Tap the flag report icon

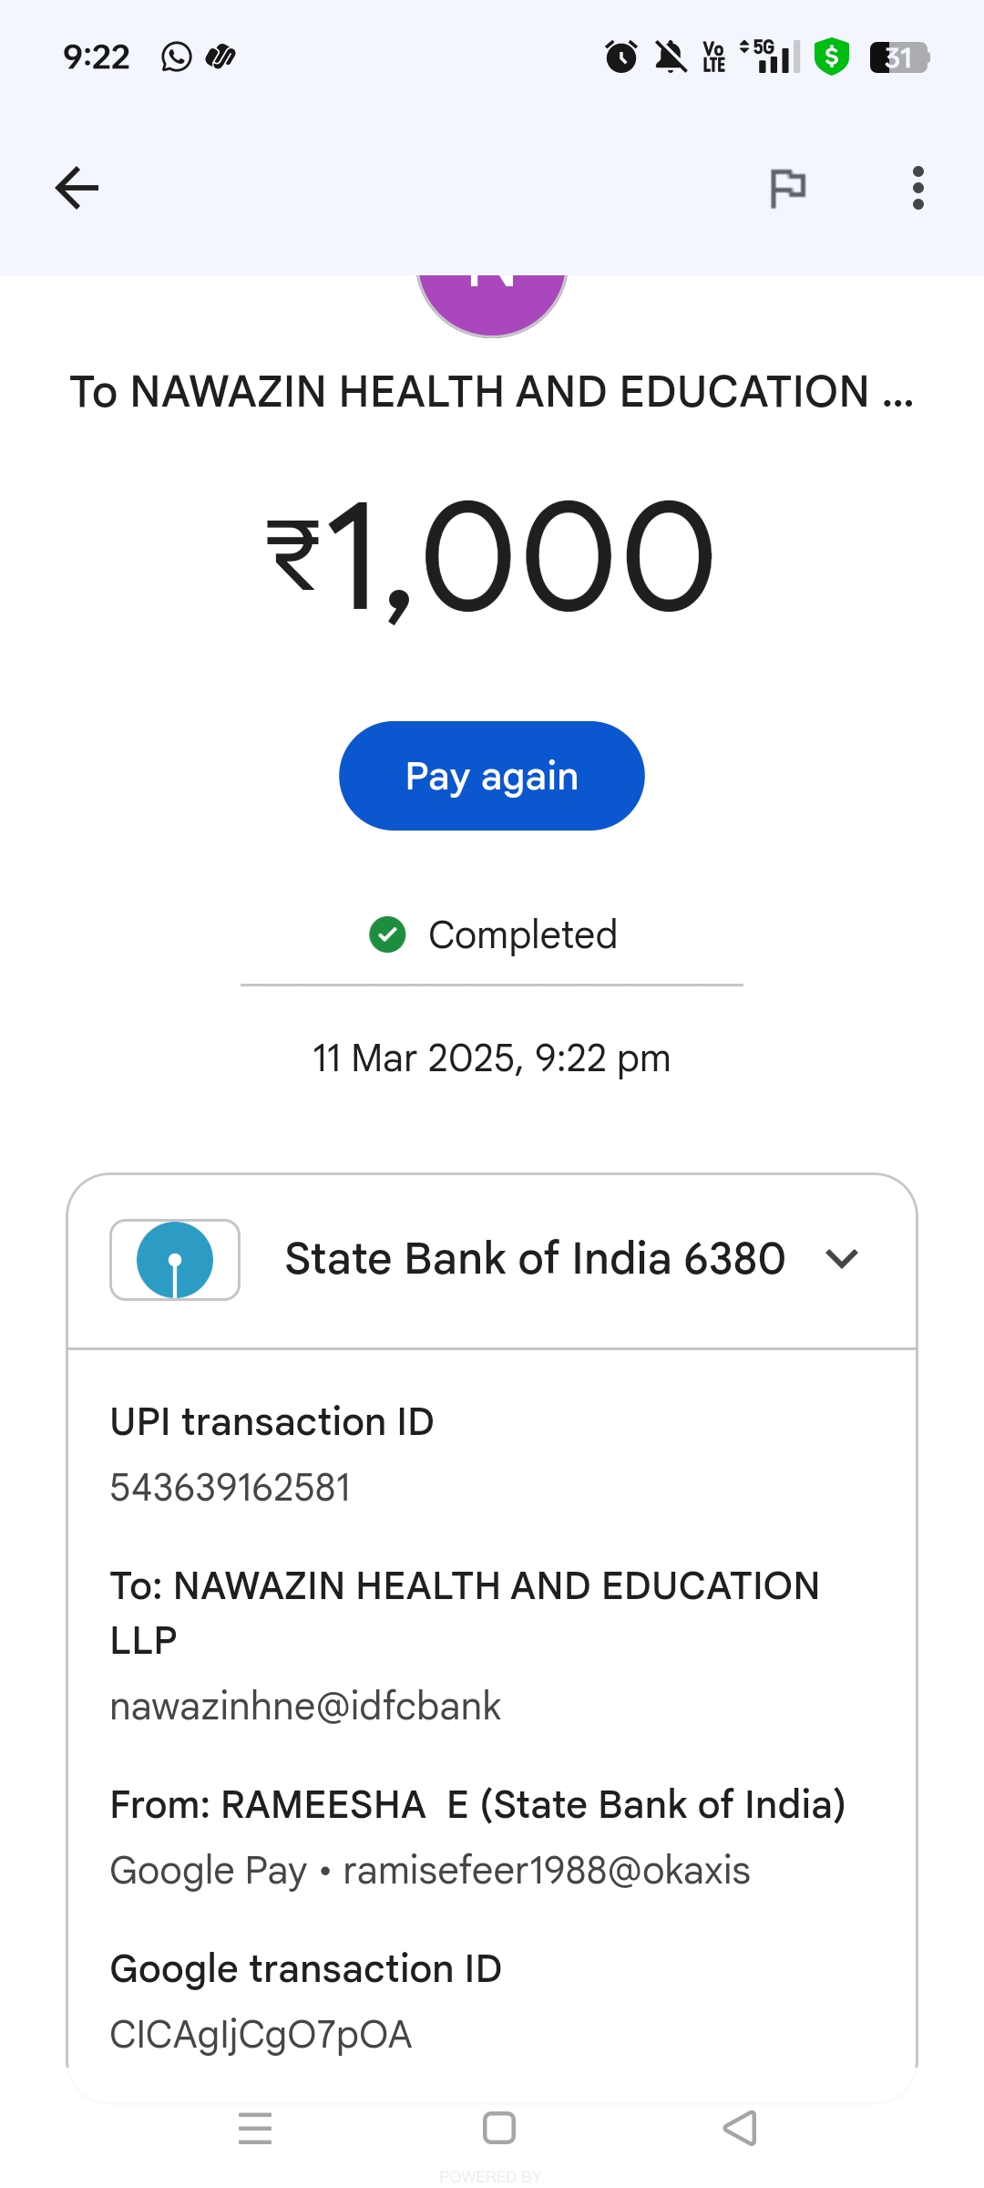tap(788, 188)
